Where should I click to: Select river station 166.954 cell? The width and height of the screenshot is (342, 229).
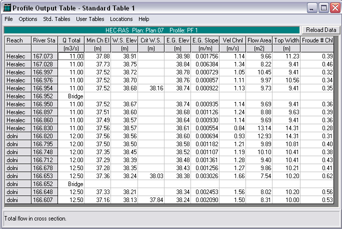44,88
